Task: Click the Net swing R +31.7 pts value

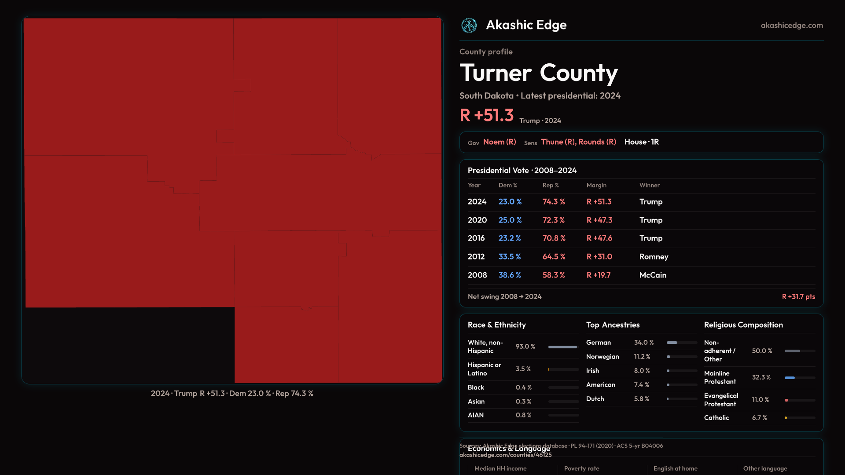Action: [x=798, y=297]
